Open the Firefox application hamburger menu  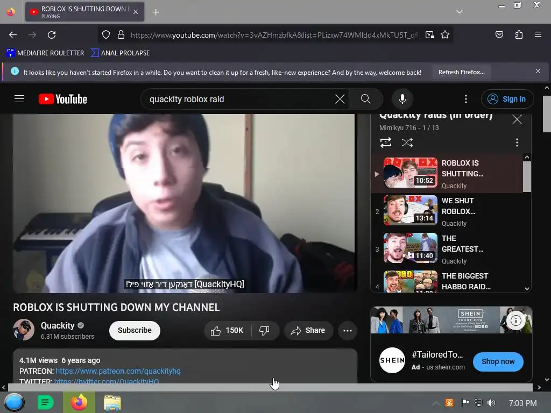coord(538,34)
